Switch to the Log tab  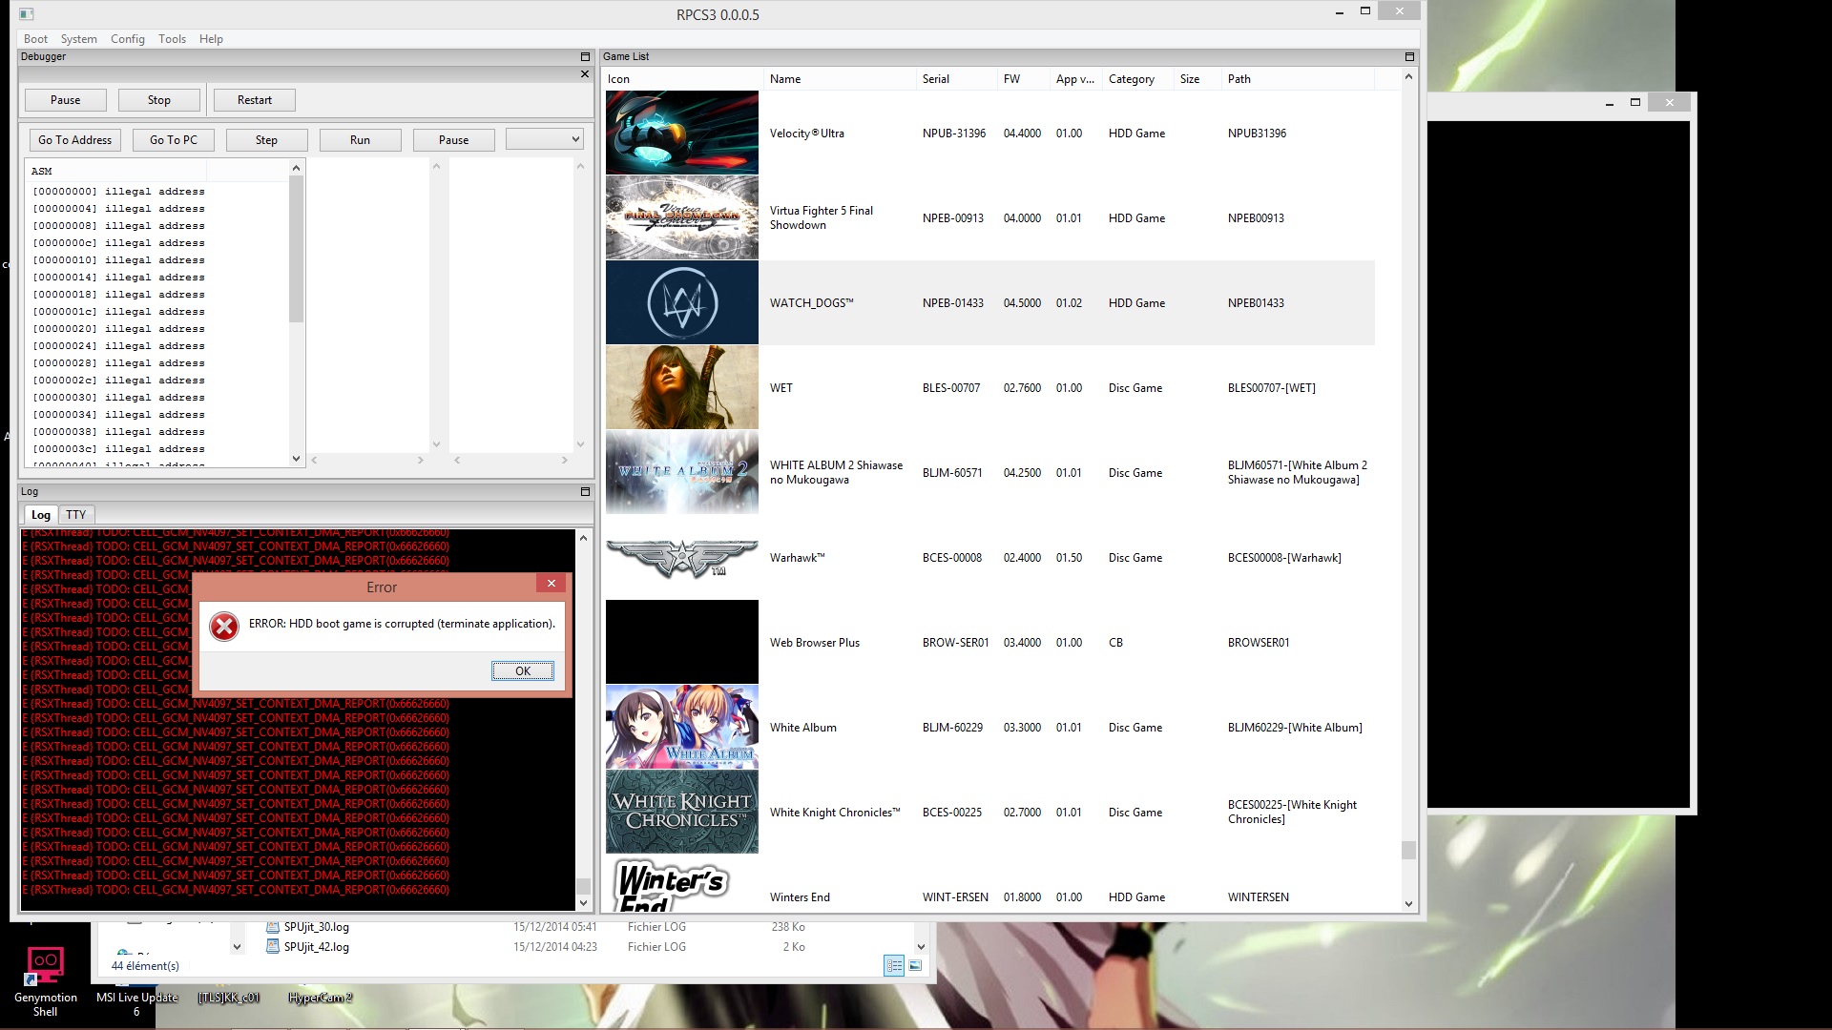(x=41, y=515)
